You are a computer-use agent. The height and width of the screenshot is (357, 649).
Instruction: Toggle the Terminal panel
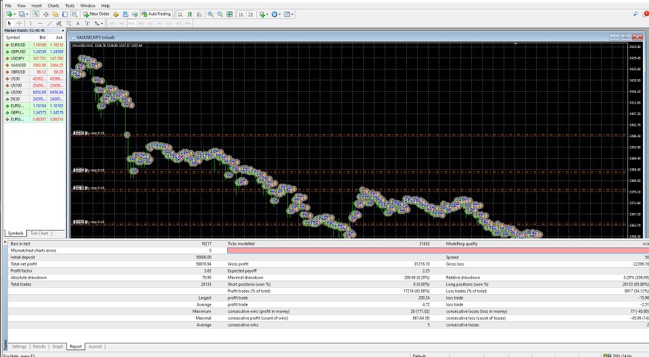65,14
